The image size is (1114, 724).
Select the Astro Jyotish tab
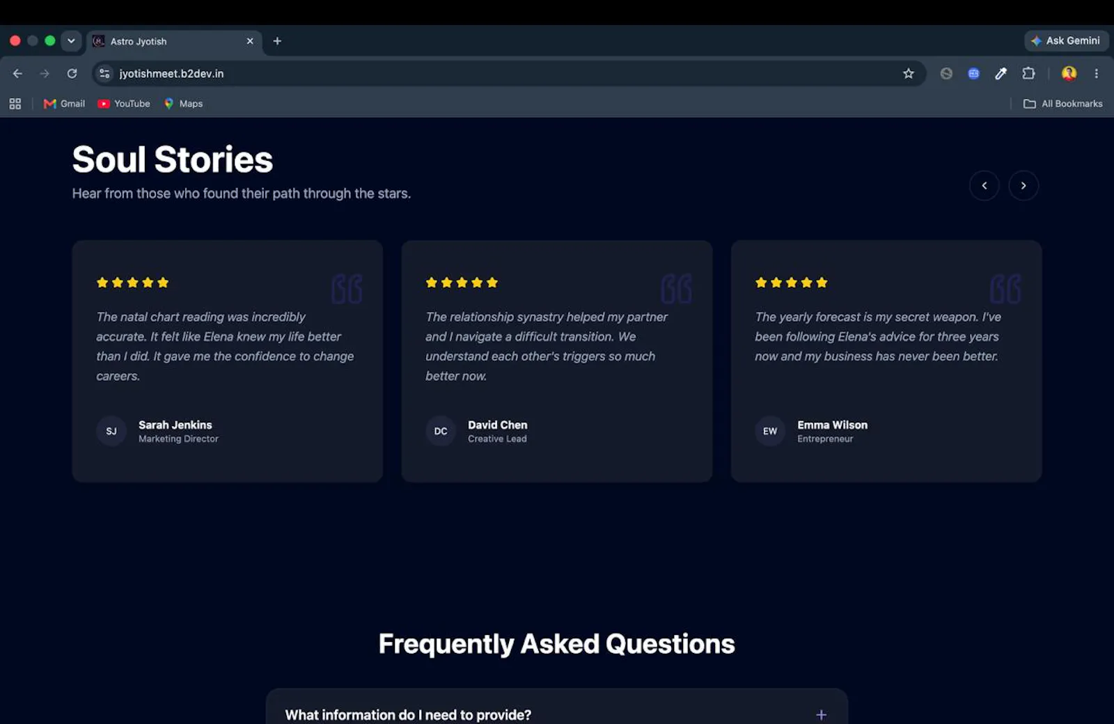tap(174, 41)
